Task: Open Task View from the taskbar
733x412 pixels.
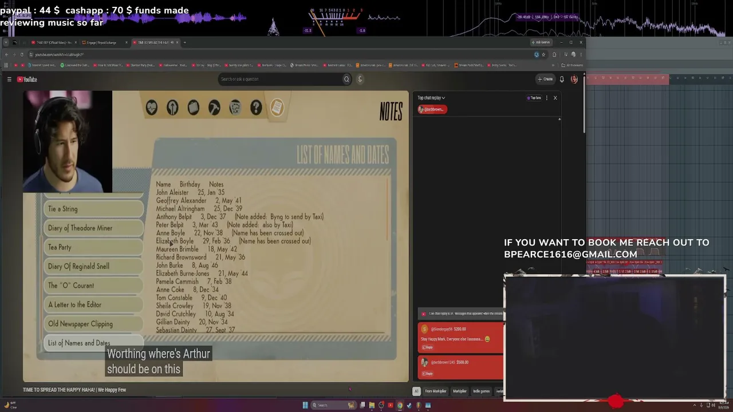Action: pyautogui.click(x=362, y=405)
